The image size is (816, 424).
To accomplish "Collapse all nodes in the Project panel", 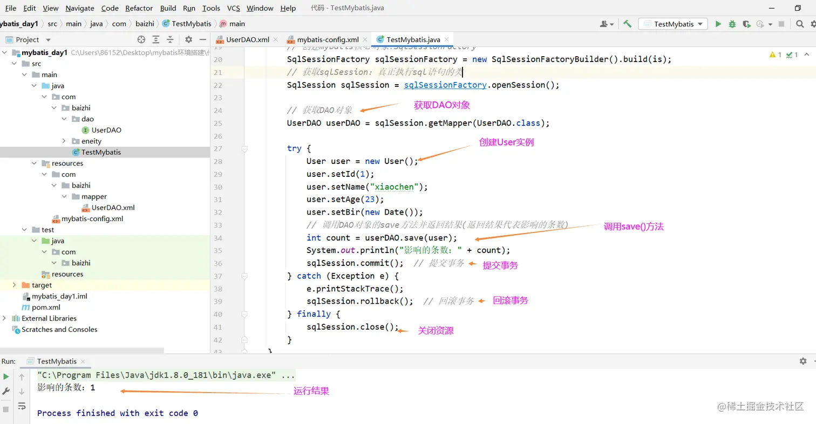I will pyautogui.click(x=170, y=39).
